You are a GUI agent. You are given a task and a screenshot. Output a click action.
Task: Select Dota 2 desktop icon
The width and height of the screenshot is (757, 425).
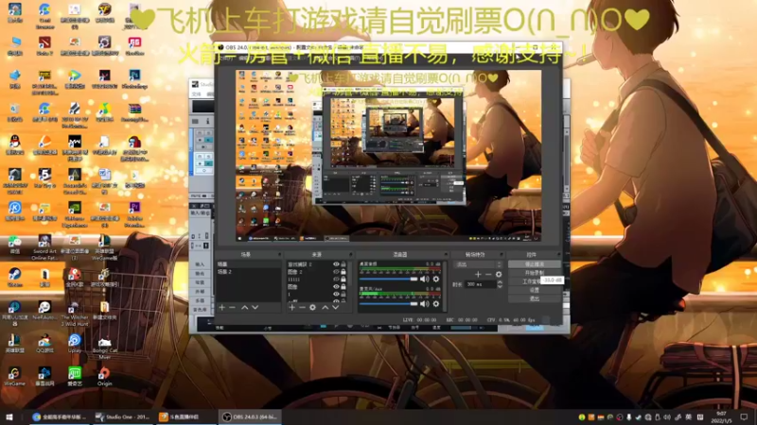(44, 45)
